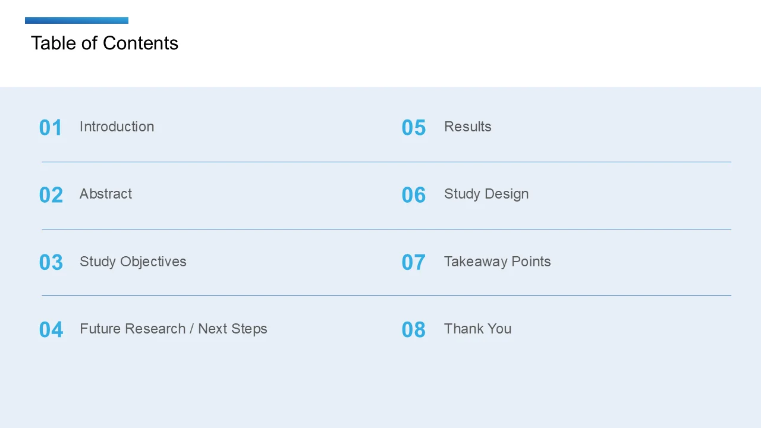The width and height of the screenshot is (761, 428).
Task: Click the "Table of Contents" title
Action: point(105,43)
